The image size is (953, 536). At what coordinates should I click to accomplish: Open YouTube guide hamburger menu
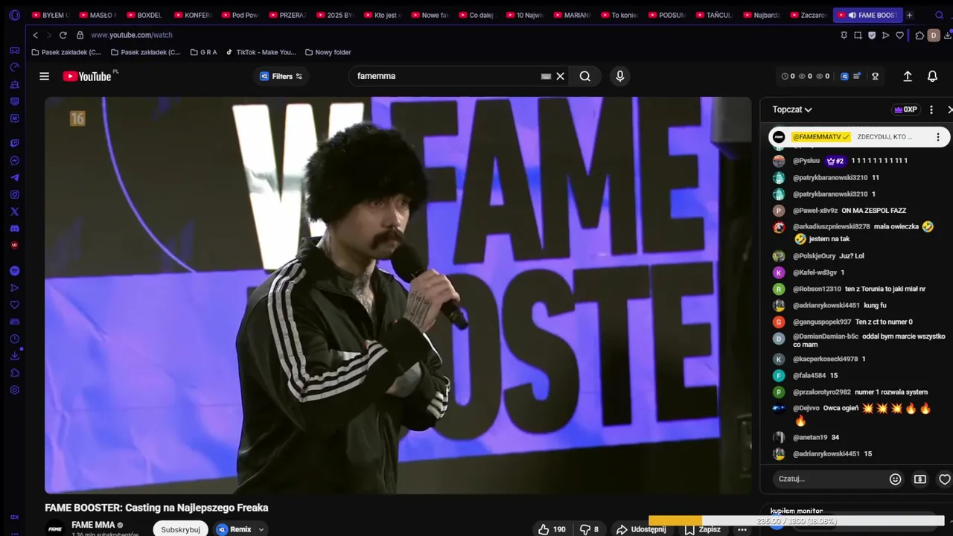(x=45, y=76)
